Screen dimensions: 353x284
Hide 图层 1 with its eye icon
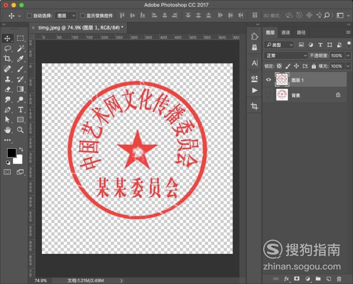click(268, 80)
